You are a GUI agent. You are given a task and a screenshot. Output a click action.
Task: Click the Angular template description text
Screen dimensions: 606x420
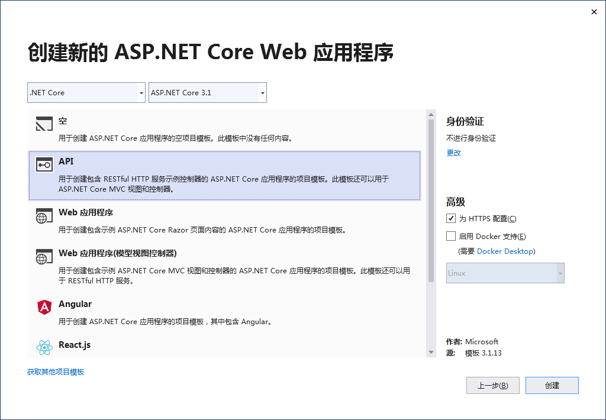[166, 321]
